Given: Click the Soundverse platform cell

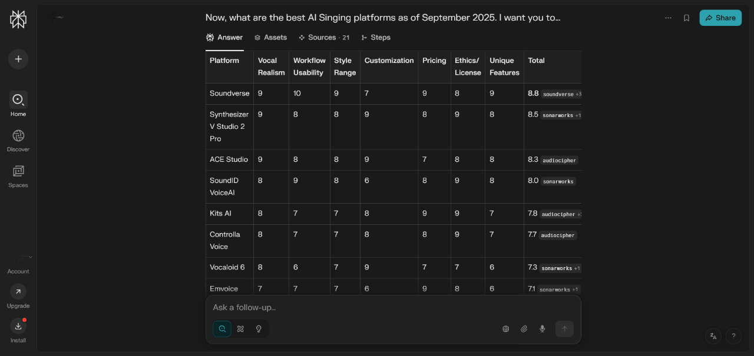Looking at the screenshot, I should [230, 94].
